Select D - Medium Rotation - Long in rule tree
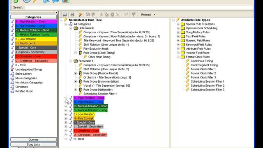The width and height of the screenshot is (263, 148). 90,110
